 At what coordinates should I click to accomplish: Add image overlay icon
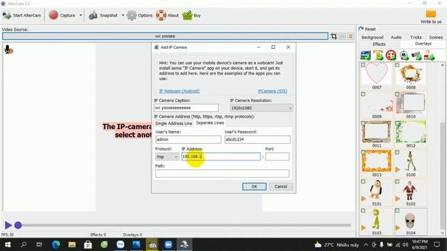tap(365, 55)
